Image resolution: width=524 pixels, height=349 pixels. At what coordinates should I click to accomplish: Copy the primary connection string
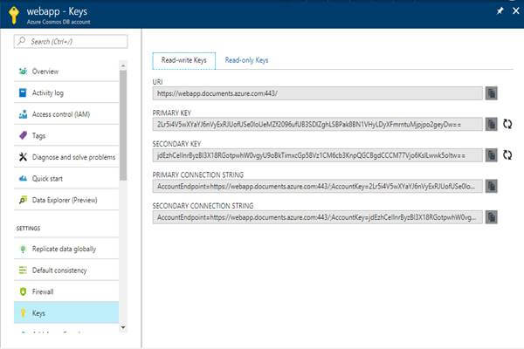pyautogui.click(x=491, y=186)
